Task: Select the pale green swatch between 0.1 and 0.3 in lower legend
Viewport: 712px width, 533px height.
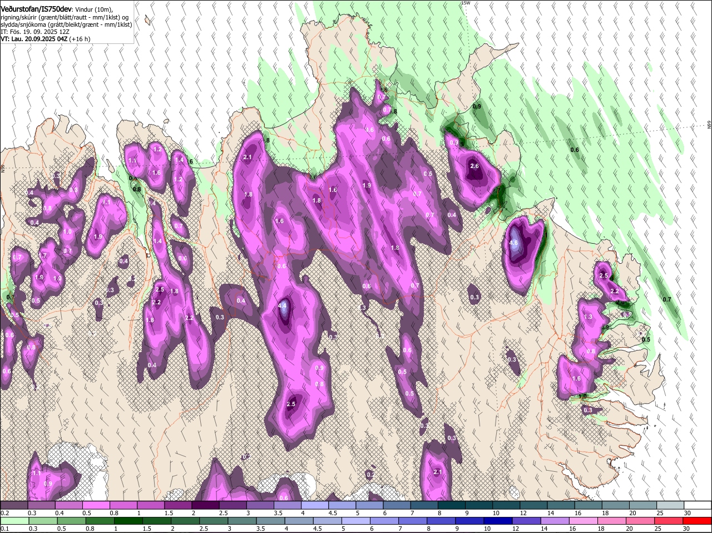Action: (x=14, y=521)
